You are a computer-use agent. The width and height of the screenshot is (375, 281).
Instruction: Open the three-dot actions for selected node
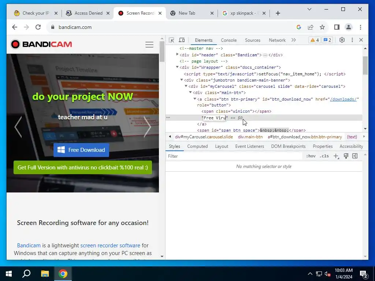tap(168, 117)
